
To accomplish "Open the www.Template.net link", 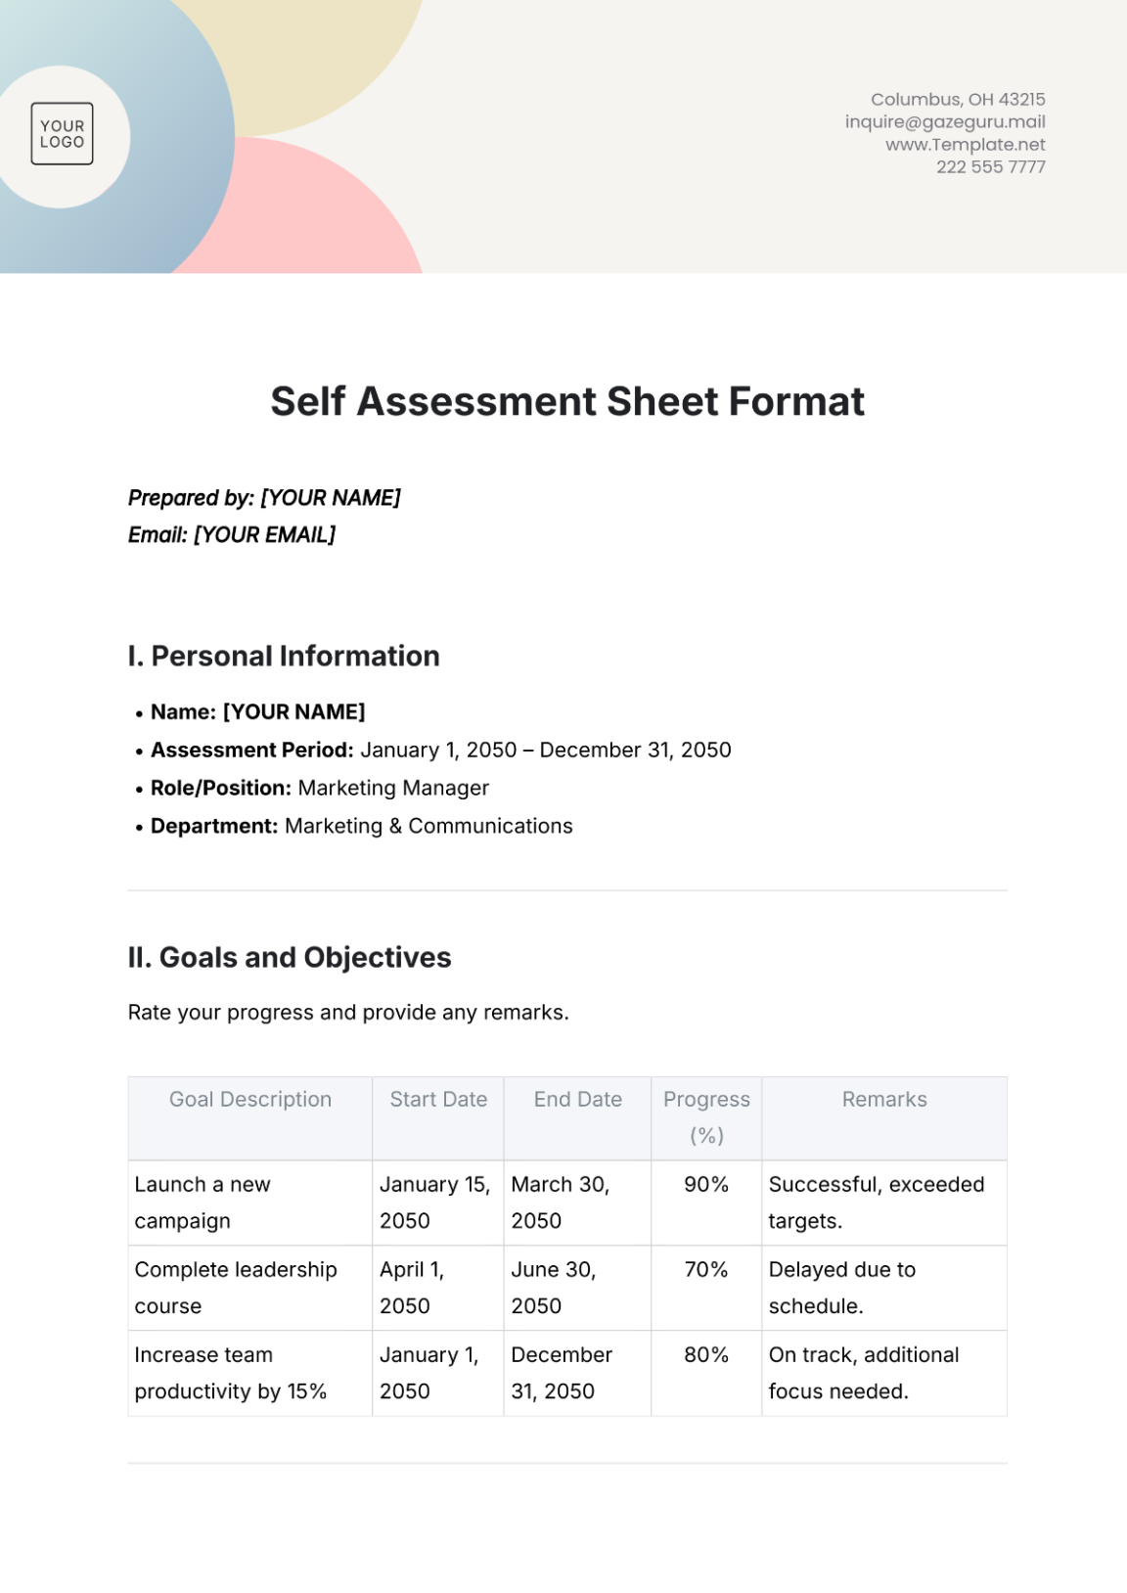I will [965, 145].
